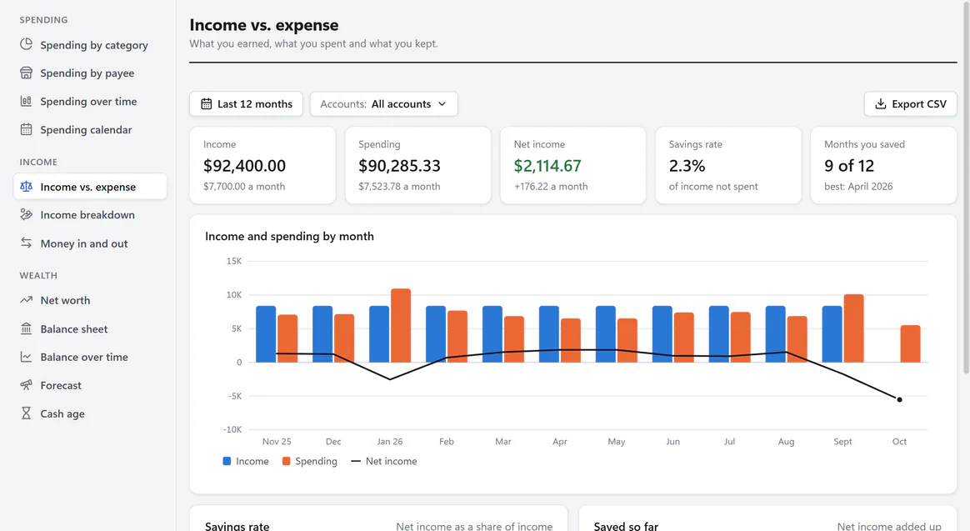Click the Income $92,400.00 summary card
Viewport: 970px width, 531px height.
(262, 165)
